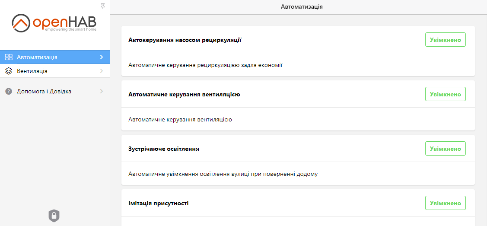Screen dimensions: 487x226
Task: Select the Автоматизація label in the sidebar
Action: [x=37, y=57]
